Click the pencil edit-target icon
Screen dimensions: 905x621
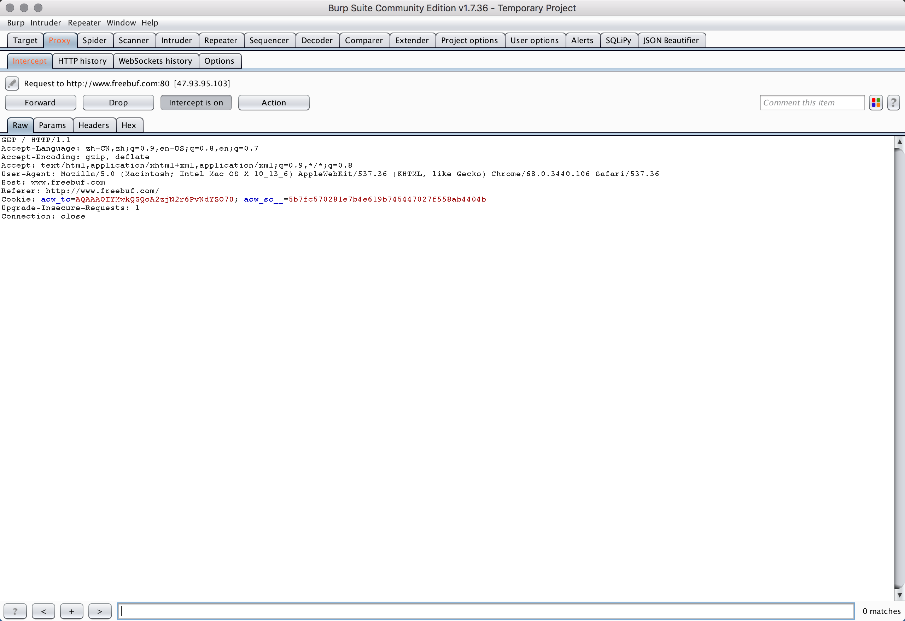coord(12,83)
